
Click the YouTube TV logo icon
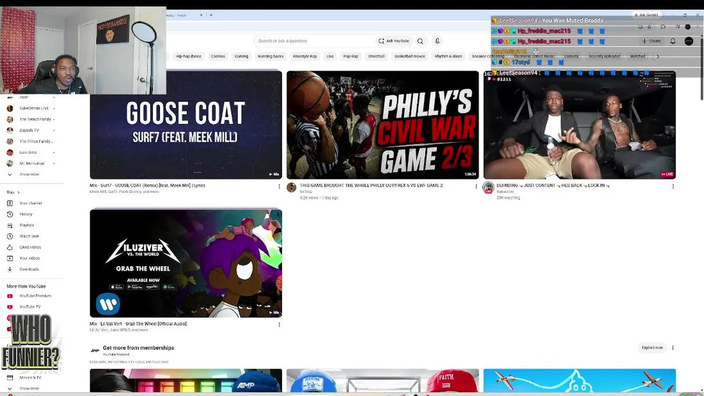pos(10,307)
